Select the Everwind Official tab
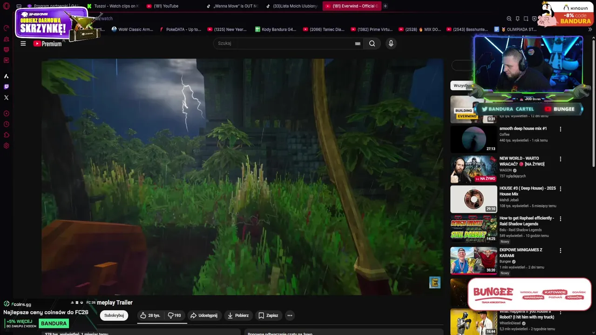Viewport: 596px width, 335px height. 352,6
